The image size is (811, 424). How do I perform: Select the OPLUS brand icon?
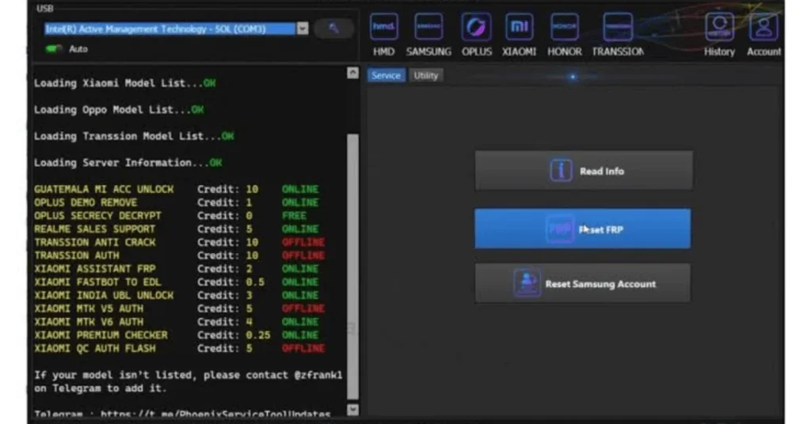(x=476, y=27)
